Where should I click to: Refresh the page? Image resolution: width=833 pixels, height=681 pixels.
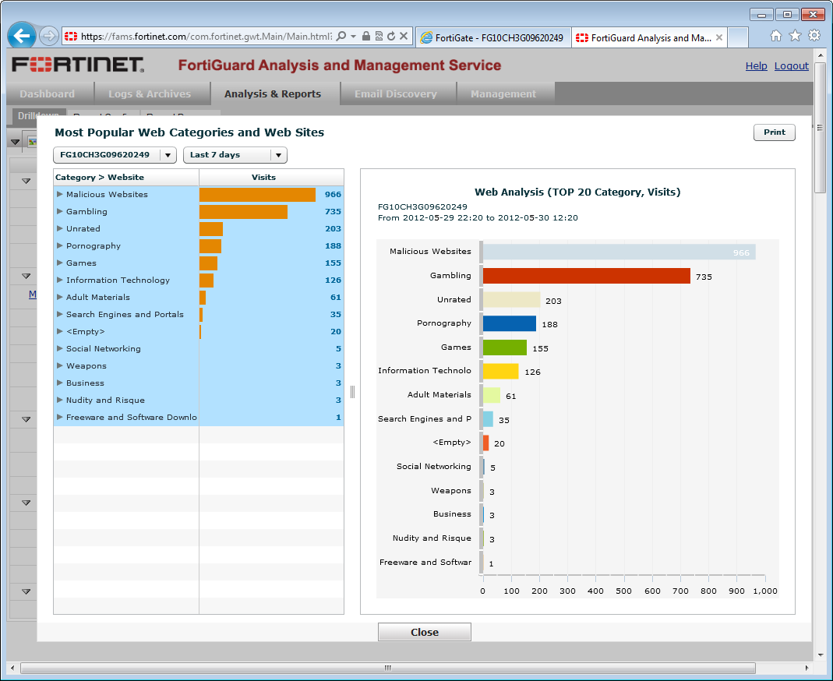(391, 36)
